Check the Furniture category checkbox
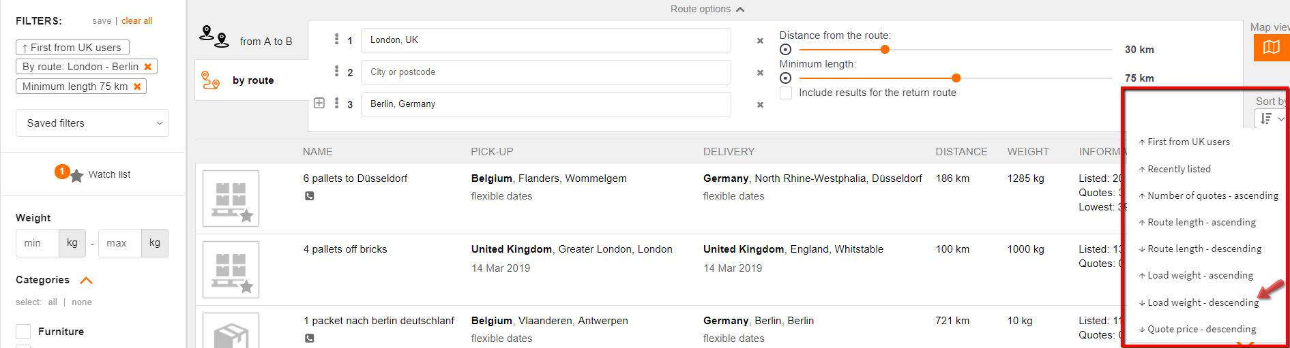Viewport: 1290px width, 348px height. coord(23,332)
